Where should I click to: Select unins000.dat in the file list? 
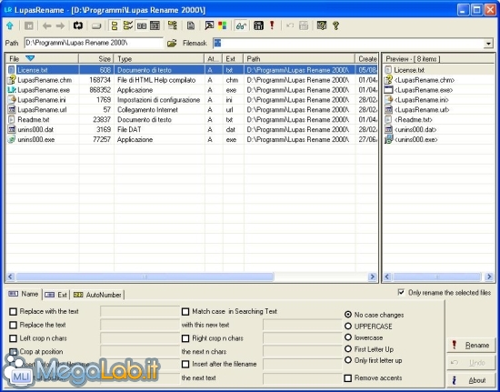point(35,129)
